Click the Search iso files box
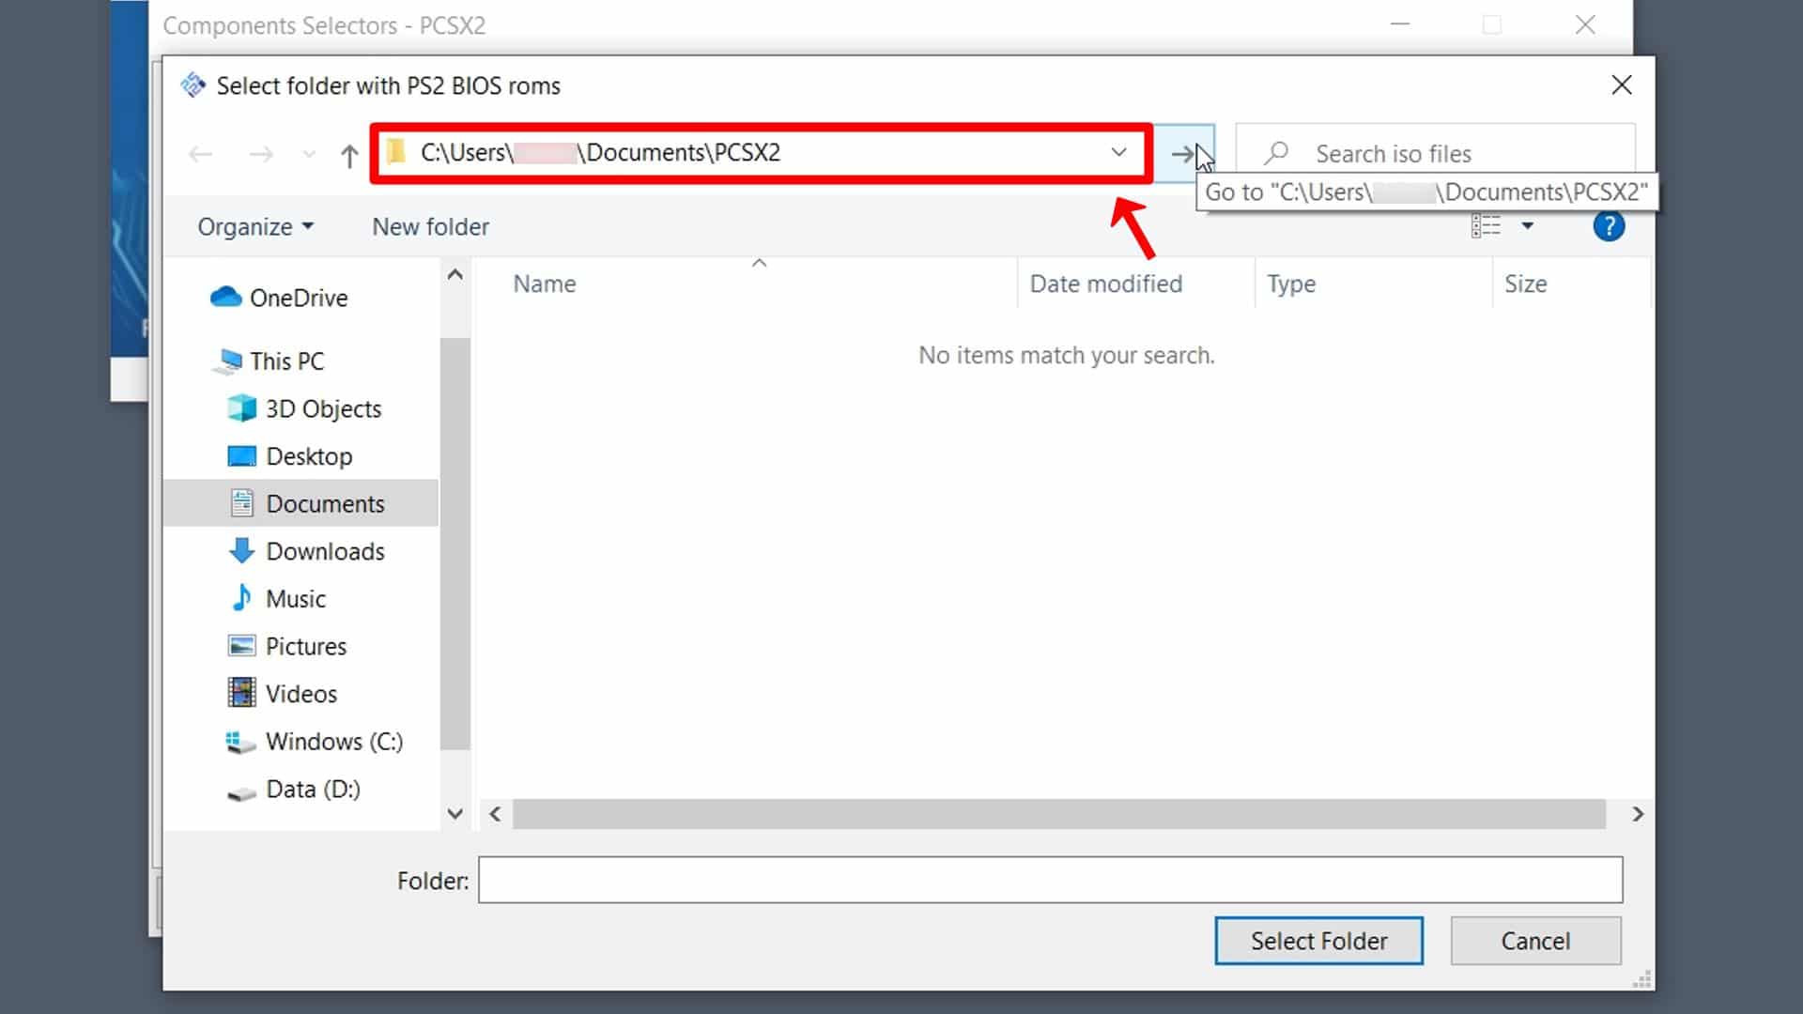Image resolution: width=1803 pixels, height=1014 pixels. (x=1435, y=153)
